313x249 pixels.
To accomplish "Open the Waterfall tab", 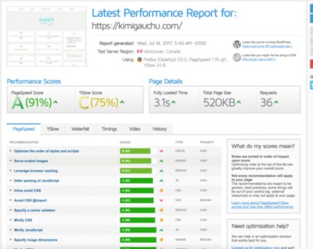I will [80, 129].
